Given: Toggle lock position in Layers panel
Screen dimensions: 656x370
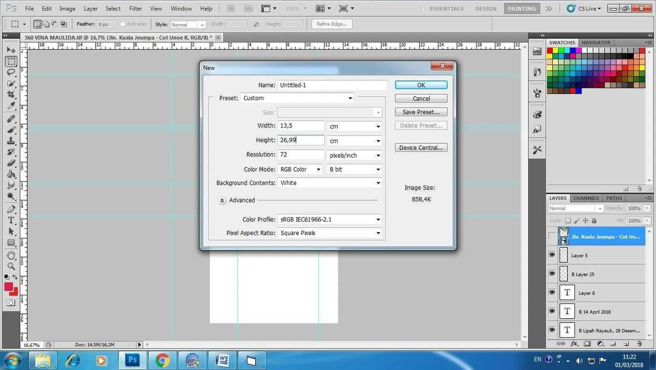Looking at the screenshot, I should tap(585, 221).
